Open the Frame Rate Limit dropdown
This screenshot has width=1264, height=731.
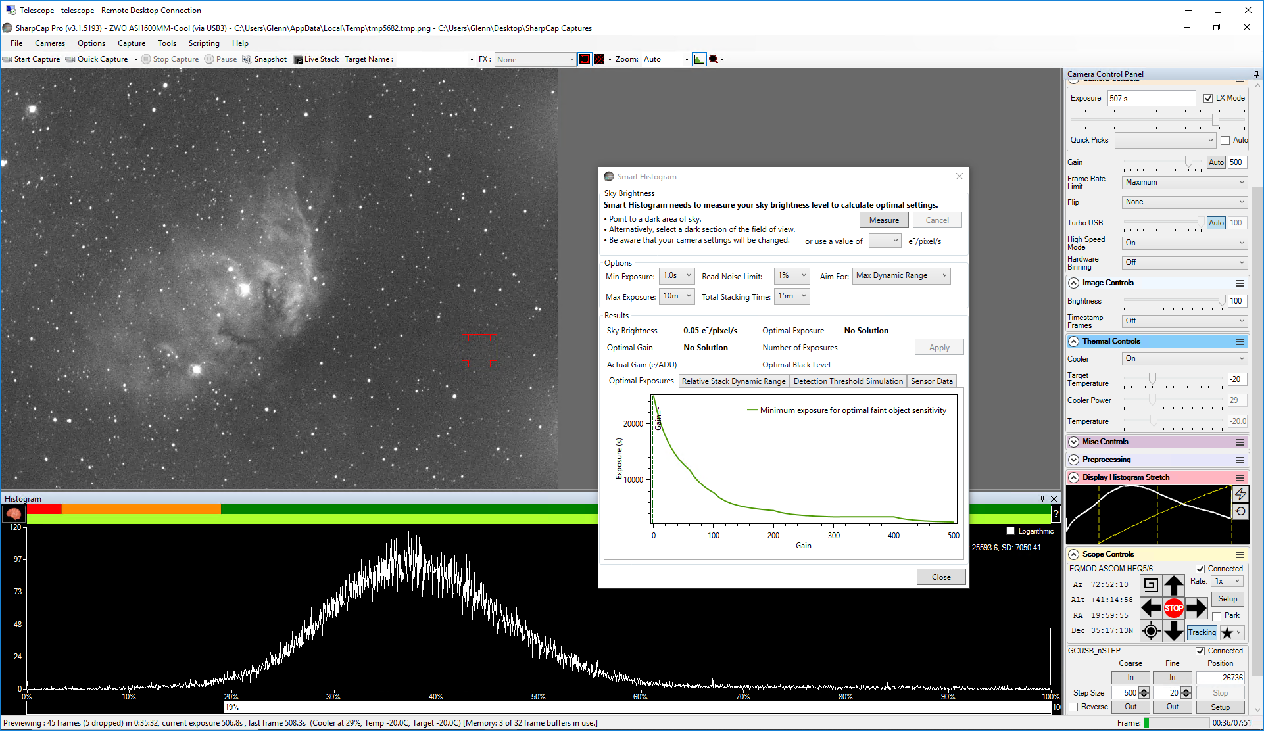(x=1184, y=182)
